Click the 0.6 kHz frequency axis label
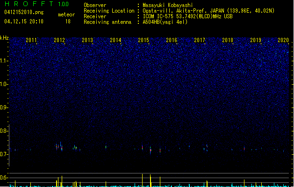Screen dimensions: 294x187 (4, 178)
